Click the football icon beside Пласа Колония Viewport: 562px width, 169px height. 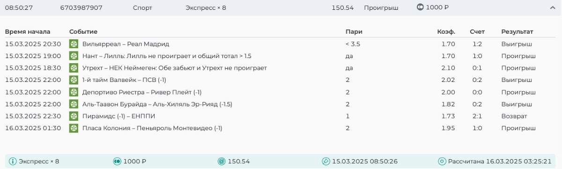[x=74, y=128]
